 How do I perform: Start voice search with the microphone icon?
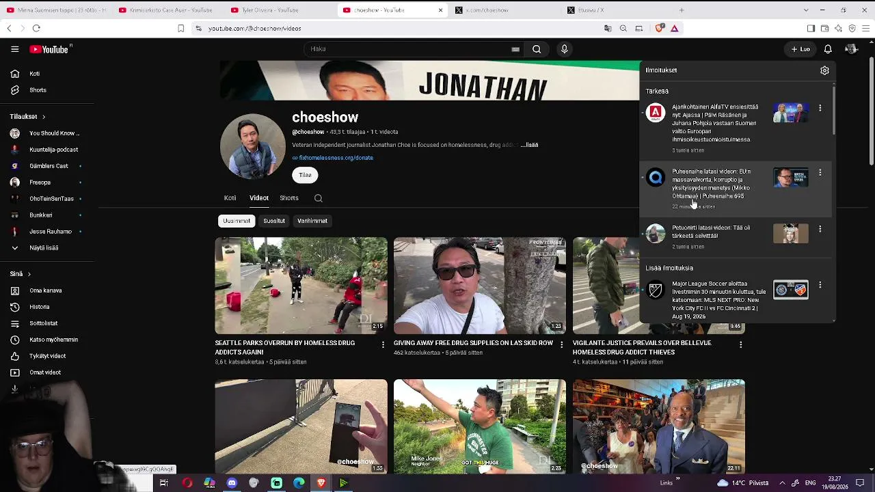(564, 49)
